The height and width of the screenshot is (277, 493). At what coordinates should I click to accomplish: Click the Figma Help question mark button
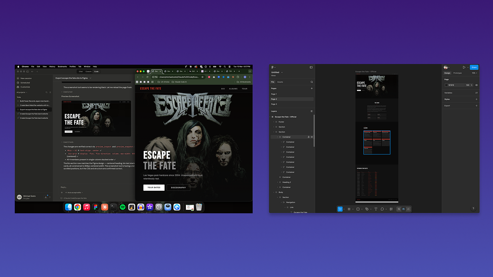(473, 209)
